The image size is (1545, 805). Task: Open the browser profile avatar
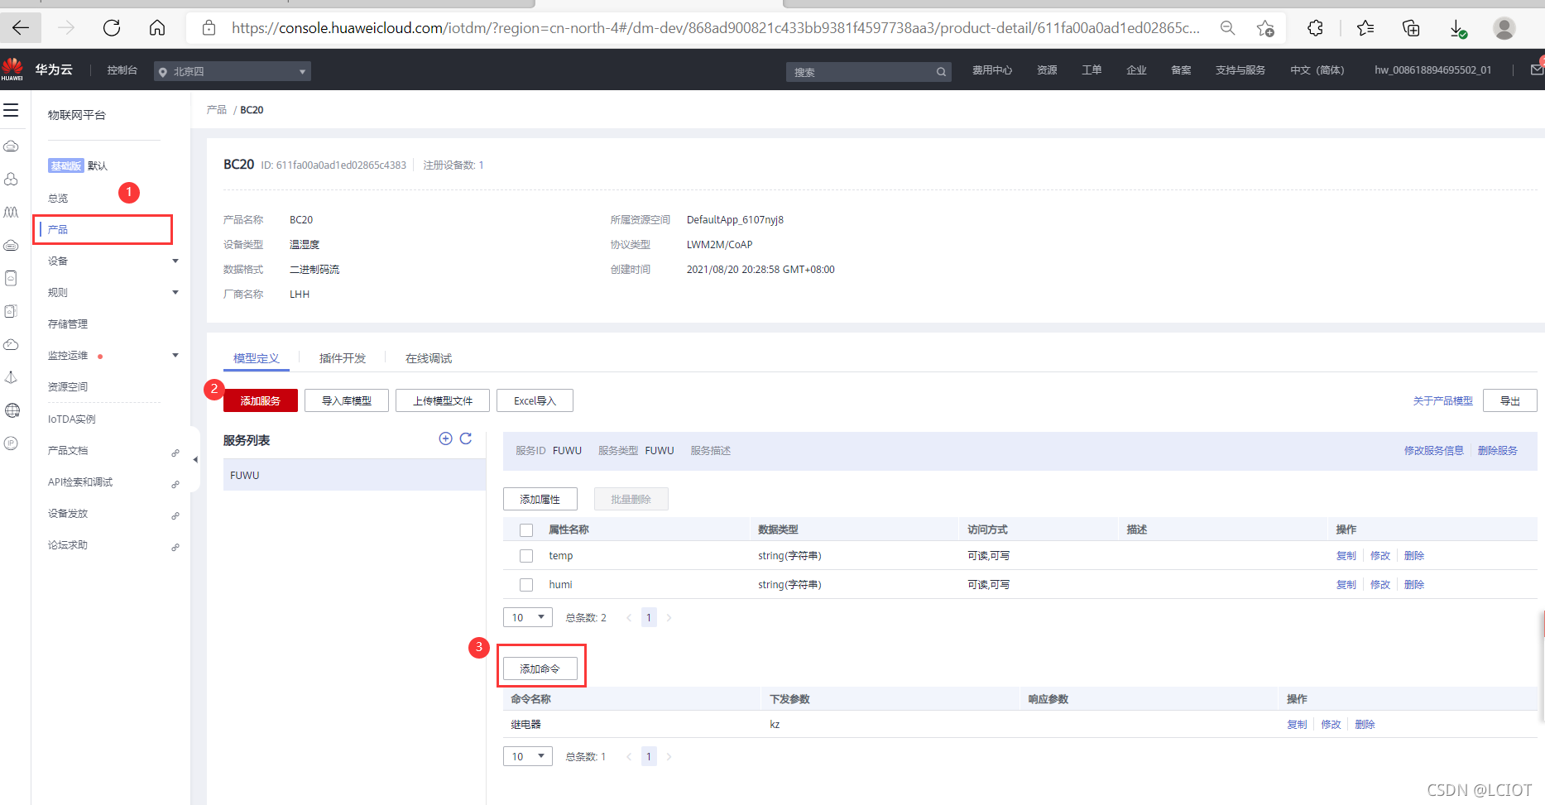(x=1504, y=28)
